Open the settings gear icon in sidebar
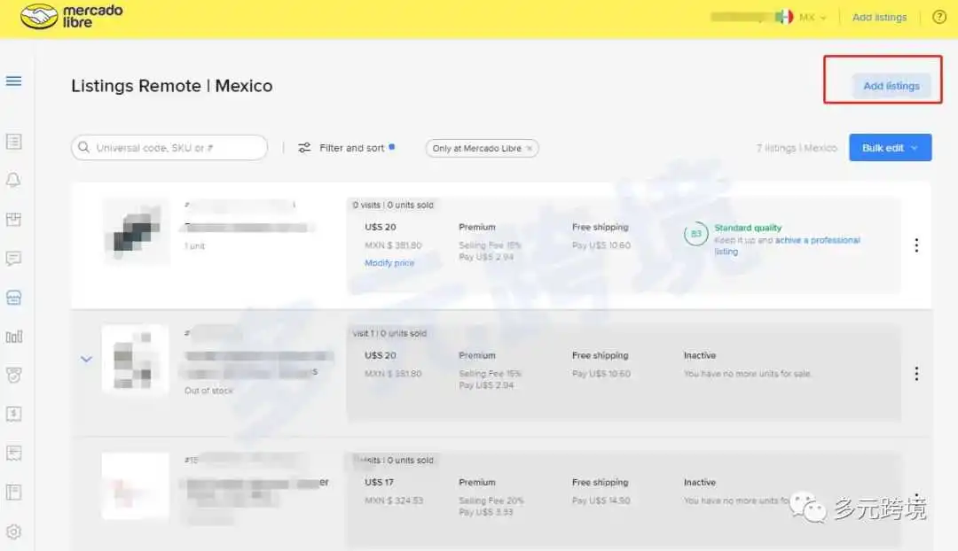This screenshot has height=551, width=958. click(x=13, y=532)
